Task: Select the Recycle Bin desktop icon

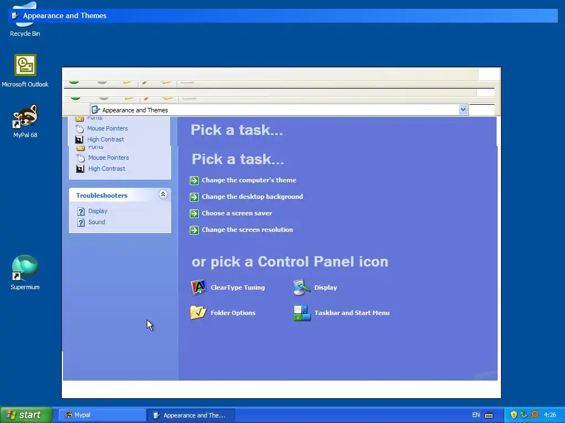Action: point(25,19)
